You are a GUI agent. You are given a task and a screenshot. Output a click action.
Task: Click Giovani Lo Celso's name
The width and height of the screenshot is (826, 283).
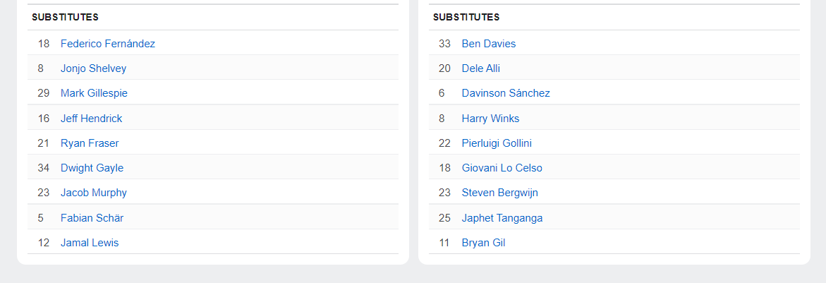tap(502, 168)
